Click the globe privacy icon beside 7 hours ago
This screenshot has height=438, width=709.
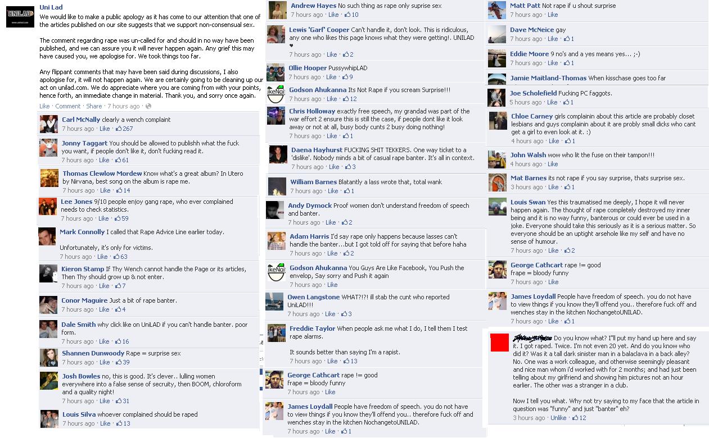click(x=148, y=106)
